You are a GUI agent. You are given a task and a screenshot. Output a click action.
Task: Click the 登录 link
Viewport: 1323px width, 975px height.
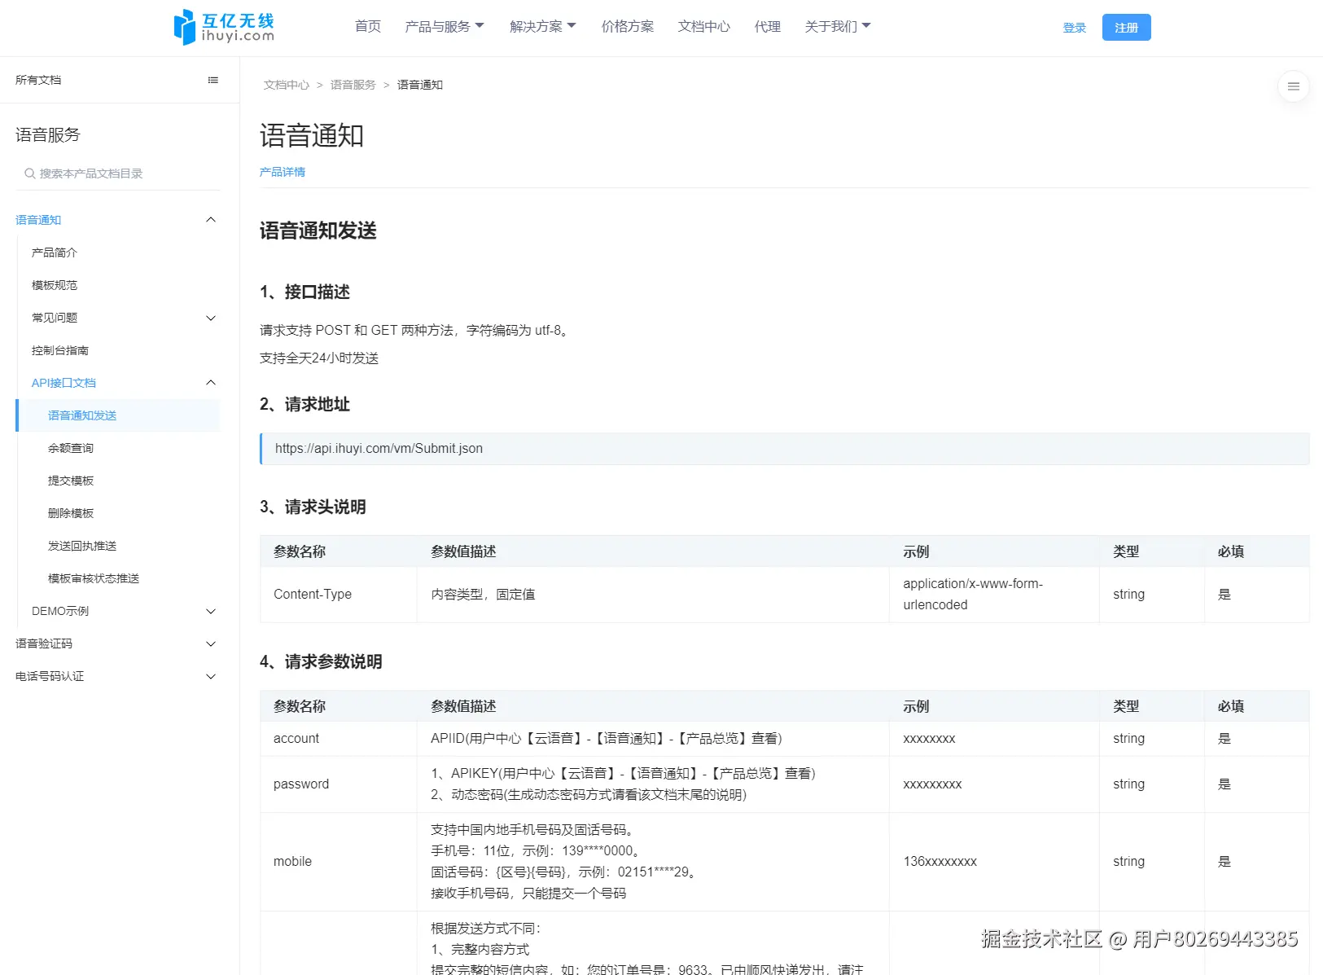click(1075, 28)
